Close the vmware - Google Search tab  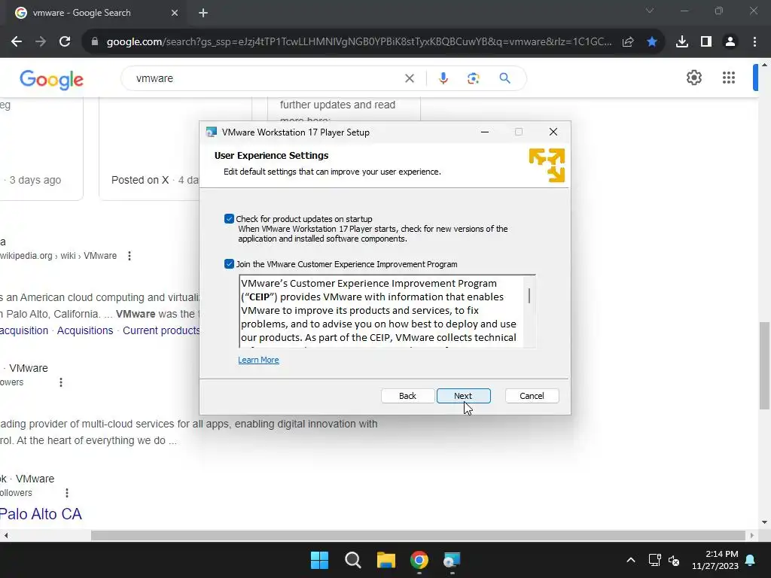(175, 13)
